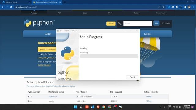Viewport: 196px width, 110px height.
Task: Click the back navigation arrow in Chrome
Action: point(3,7)
